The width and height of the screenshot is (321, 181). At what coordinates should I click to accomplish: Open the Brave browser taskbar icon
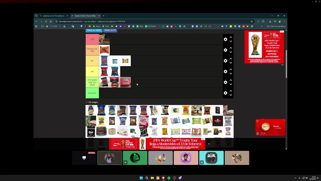pos(163,178)
